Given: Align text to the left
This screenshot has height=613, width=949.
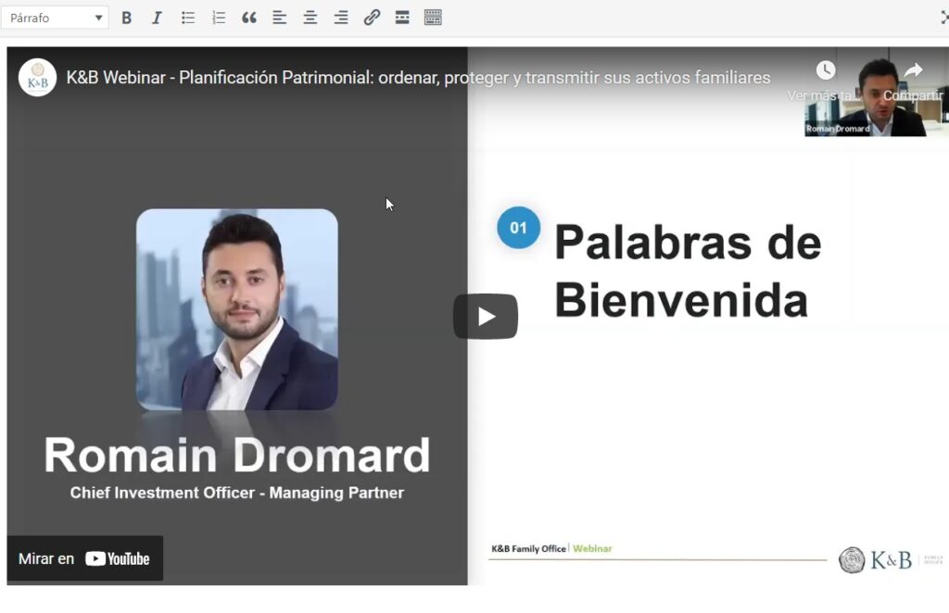Looking at the screenshot, I should tap(280, 18).
